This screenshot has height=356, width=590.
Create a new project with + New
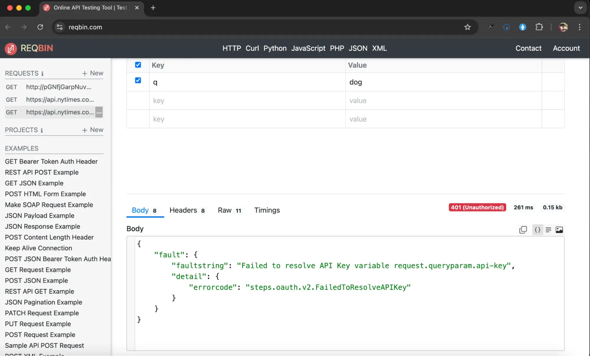click(93, 130)
